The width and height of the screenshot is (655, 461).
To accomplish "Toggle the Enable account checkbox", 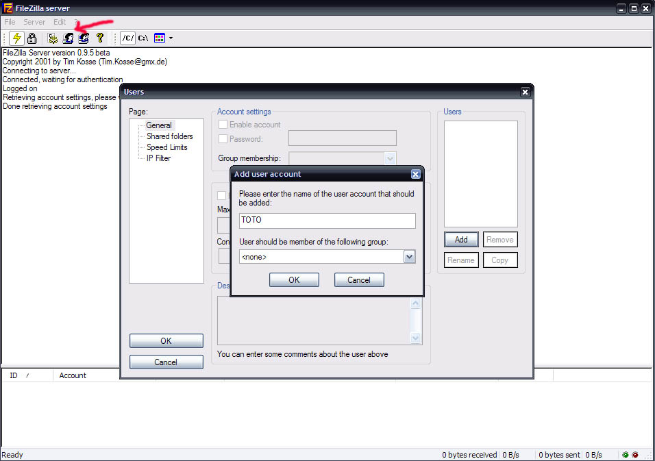I will pyautogui.click(x=223, y=125).
